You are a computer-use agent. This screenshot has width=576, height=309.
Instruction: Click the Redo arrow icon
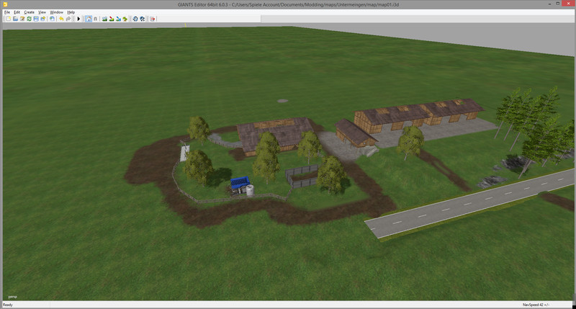68,19
